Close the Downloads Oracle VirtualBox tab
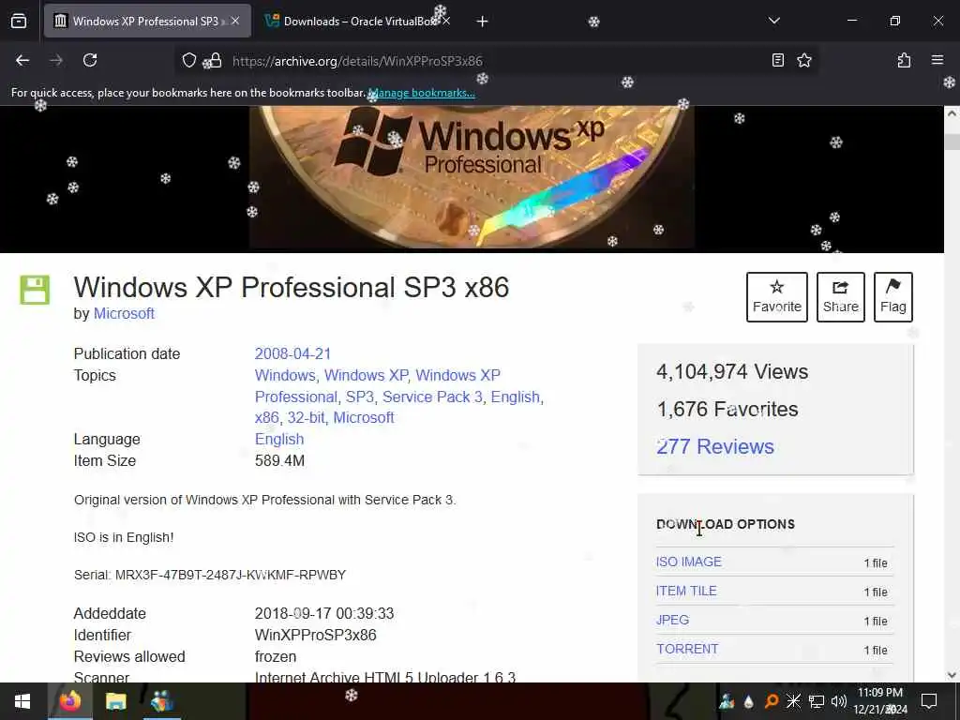Viewport: 960px width, 720px height. click(x=446, y=21)
